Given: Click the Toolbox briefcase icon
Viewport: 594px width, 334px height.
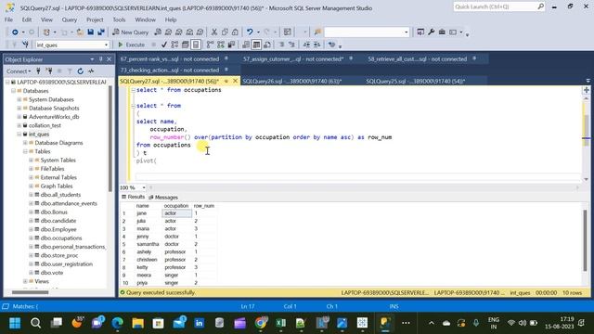Looking at the screenshot, I should [442, 32].
